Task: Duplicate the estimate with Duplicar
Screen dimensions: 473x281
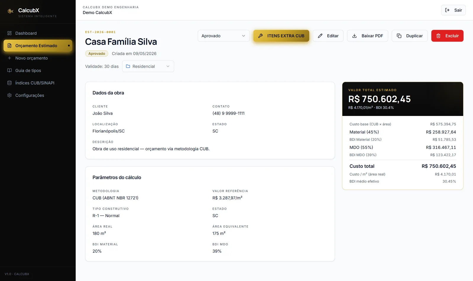Action: 410,36
